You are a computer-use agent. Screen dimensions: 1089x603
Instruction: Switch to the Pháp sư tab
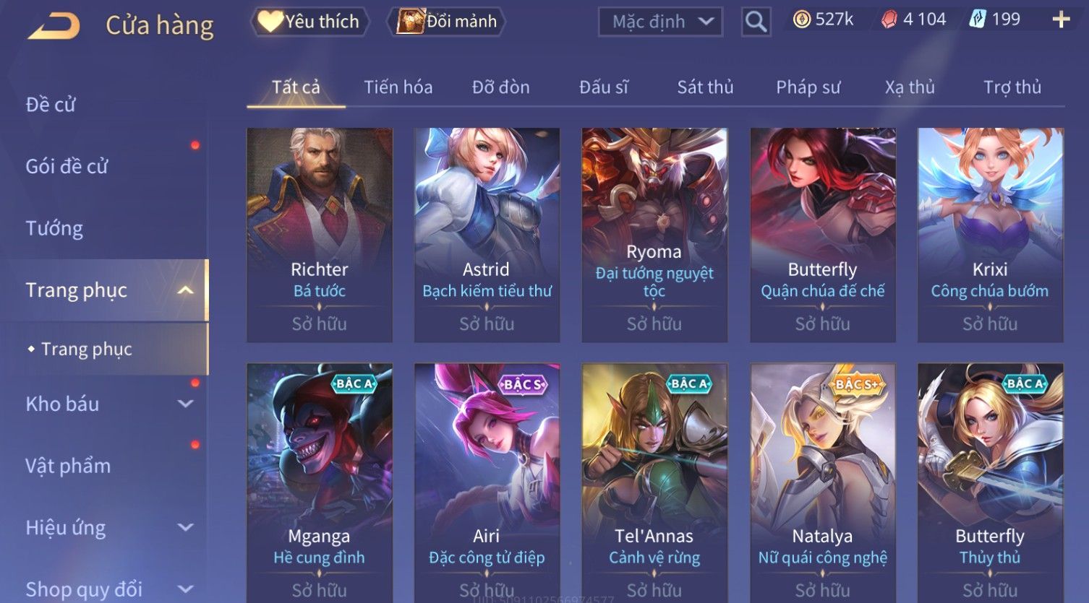coord(808,87)
